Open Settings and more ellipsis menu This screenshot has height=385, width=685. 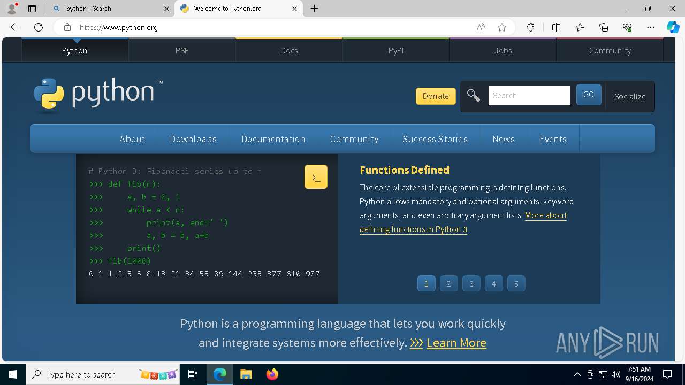click(x=651, y=27)
